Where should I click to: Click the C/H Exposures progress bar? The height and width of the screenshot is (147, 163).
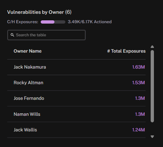[53, 22]
